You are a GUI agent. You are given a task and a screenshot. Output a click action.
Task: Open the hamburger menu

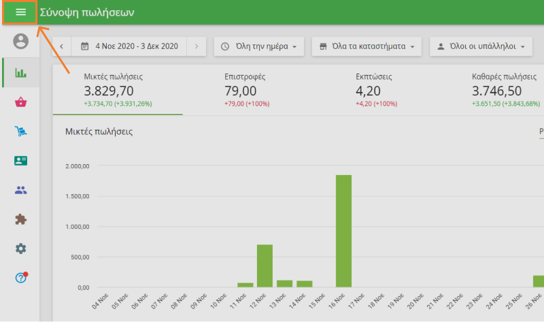20,12
